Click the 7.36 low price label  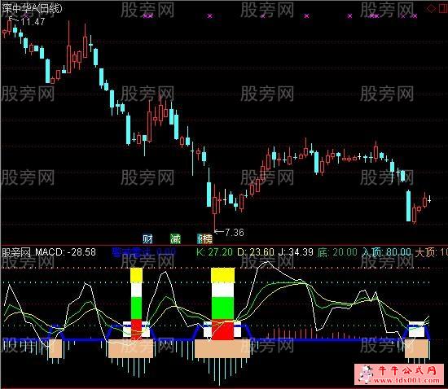coord(235,232)
